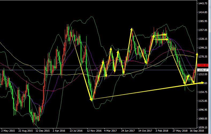This screenshot has height=134, width=211.
Task: Click the 1270.35 price scale label
Action: point(203,57)
